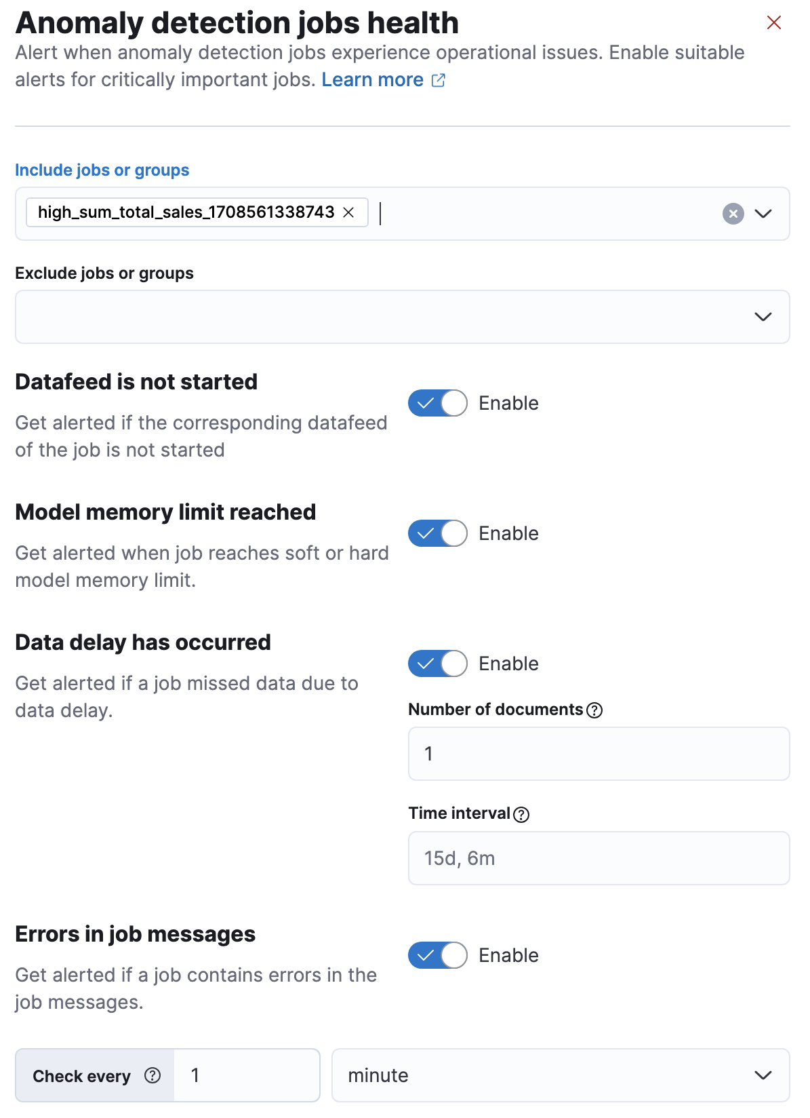Click the external link icon beside Learn more
This screenshot has height=1118, width=810.
[438, 79]
